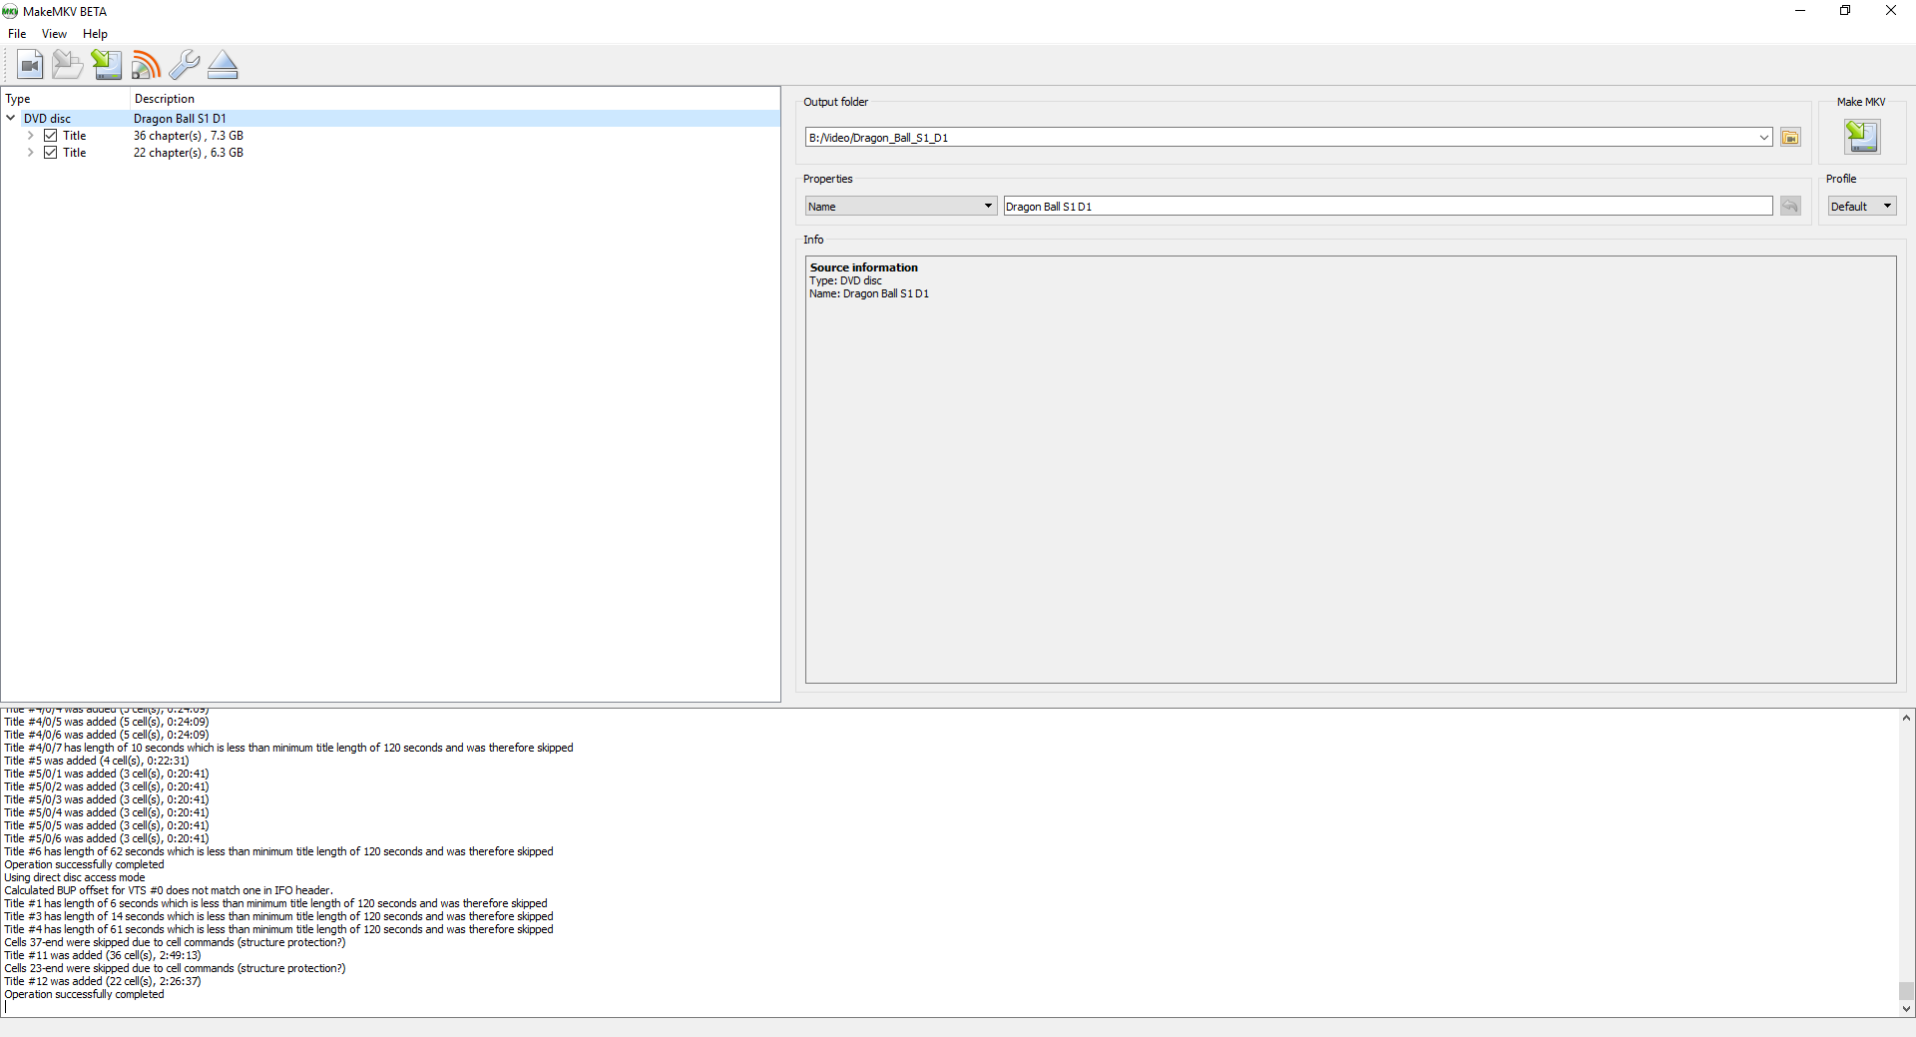Uncheck the 22 chapter(s) title checkbox
The height and width of the screenshot is (1037, 1916).
[x=50, y=153]
